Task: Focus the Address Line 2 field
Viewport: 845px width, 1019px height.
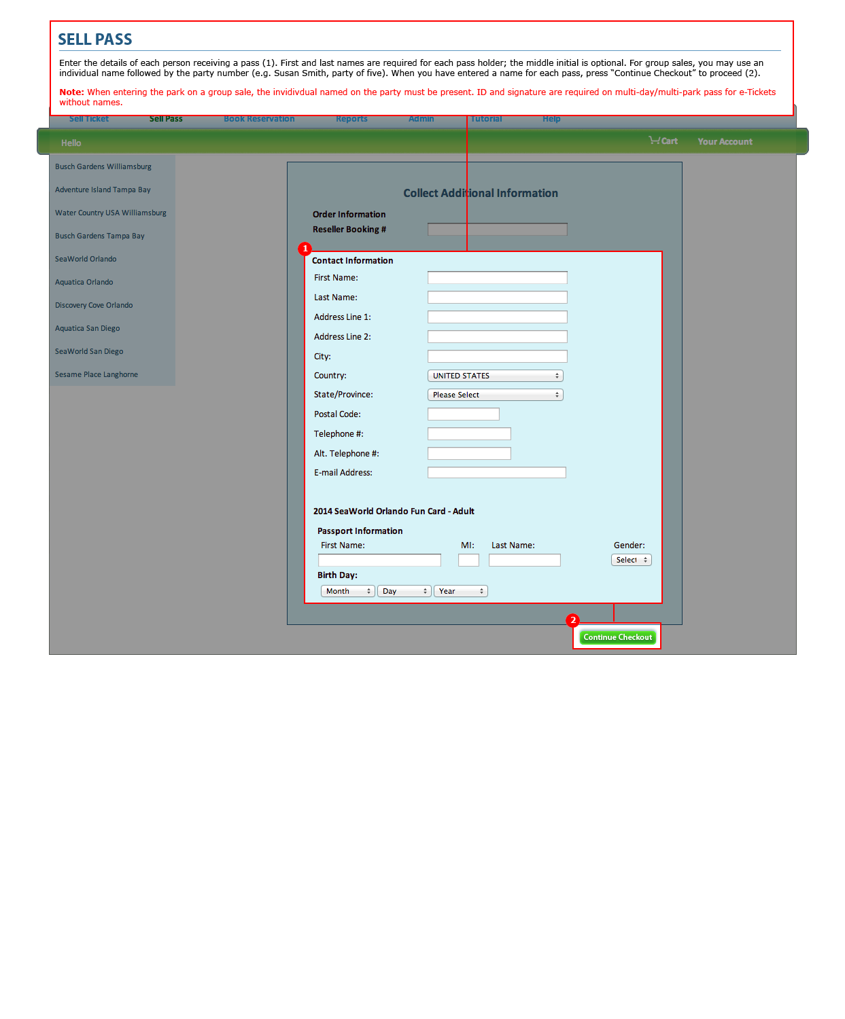Action: (498, 336)
